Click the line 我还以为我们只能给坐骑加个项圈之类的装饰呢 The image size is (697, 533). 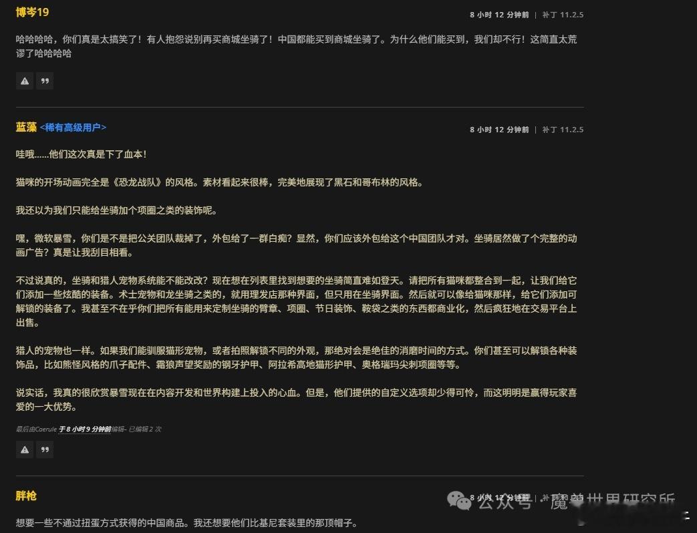[x=116, y=210]
